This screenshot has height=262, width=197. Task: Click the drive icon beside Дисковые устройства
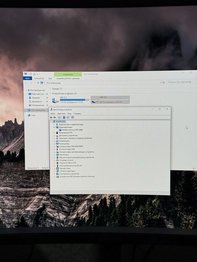point(57,135)
